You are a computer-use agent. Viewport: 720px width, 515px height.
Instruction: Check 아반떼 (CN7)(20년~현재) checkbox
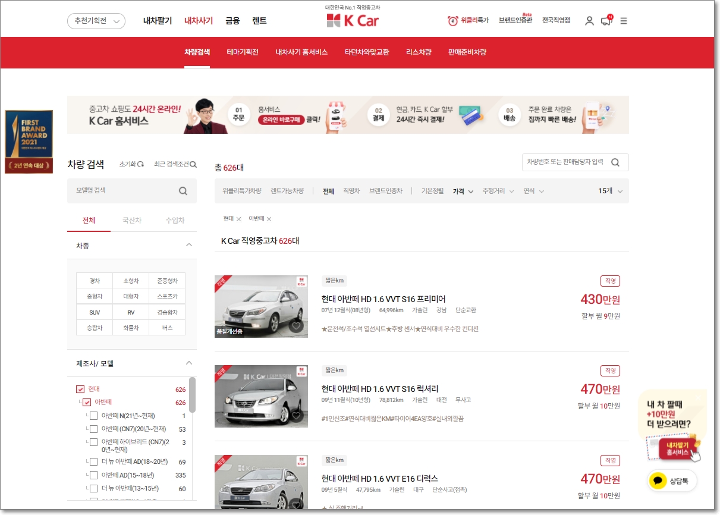[93, 429]
